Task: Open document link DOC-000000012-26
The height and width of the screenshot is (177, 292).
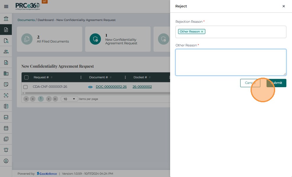Action: click(x=111, y=87)
